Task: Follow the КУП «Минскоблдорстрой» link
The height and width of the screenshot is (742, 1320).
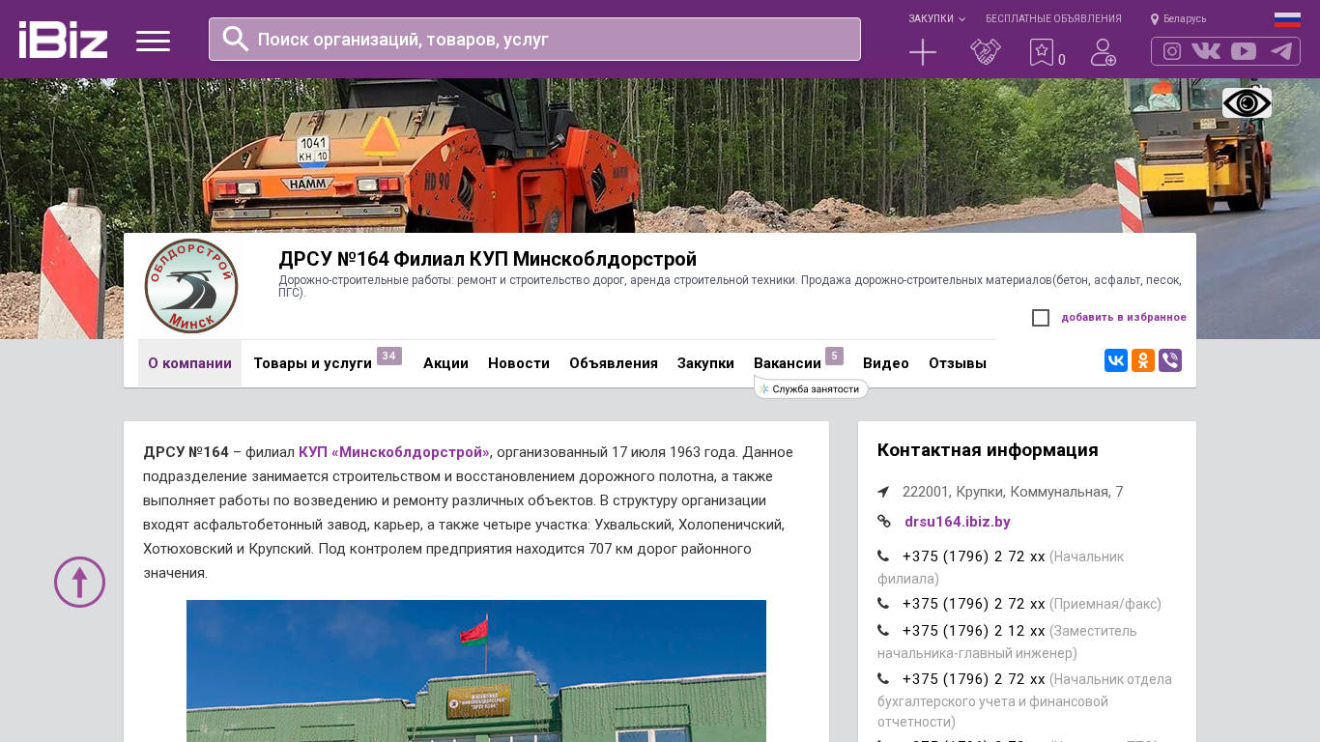Action: (394, 452)
